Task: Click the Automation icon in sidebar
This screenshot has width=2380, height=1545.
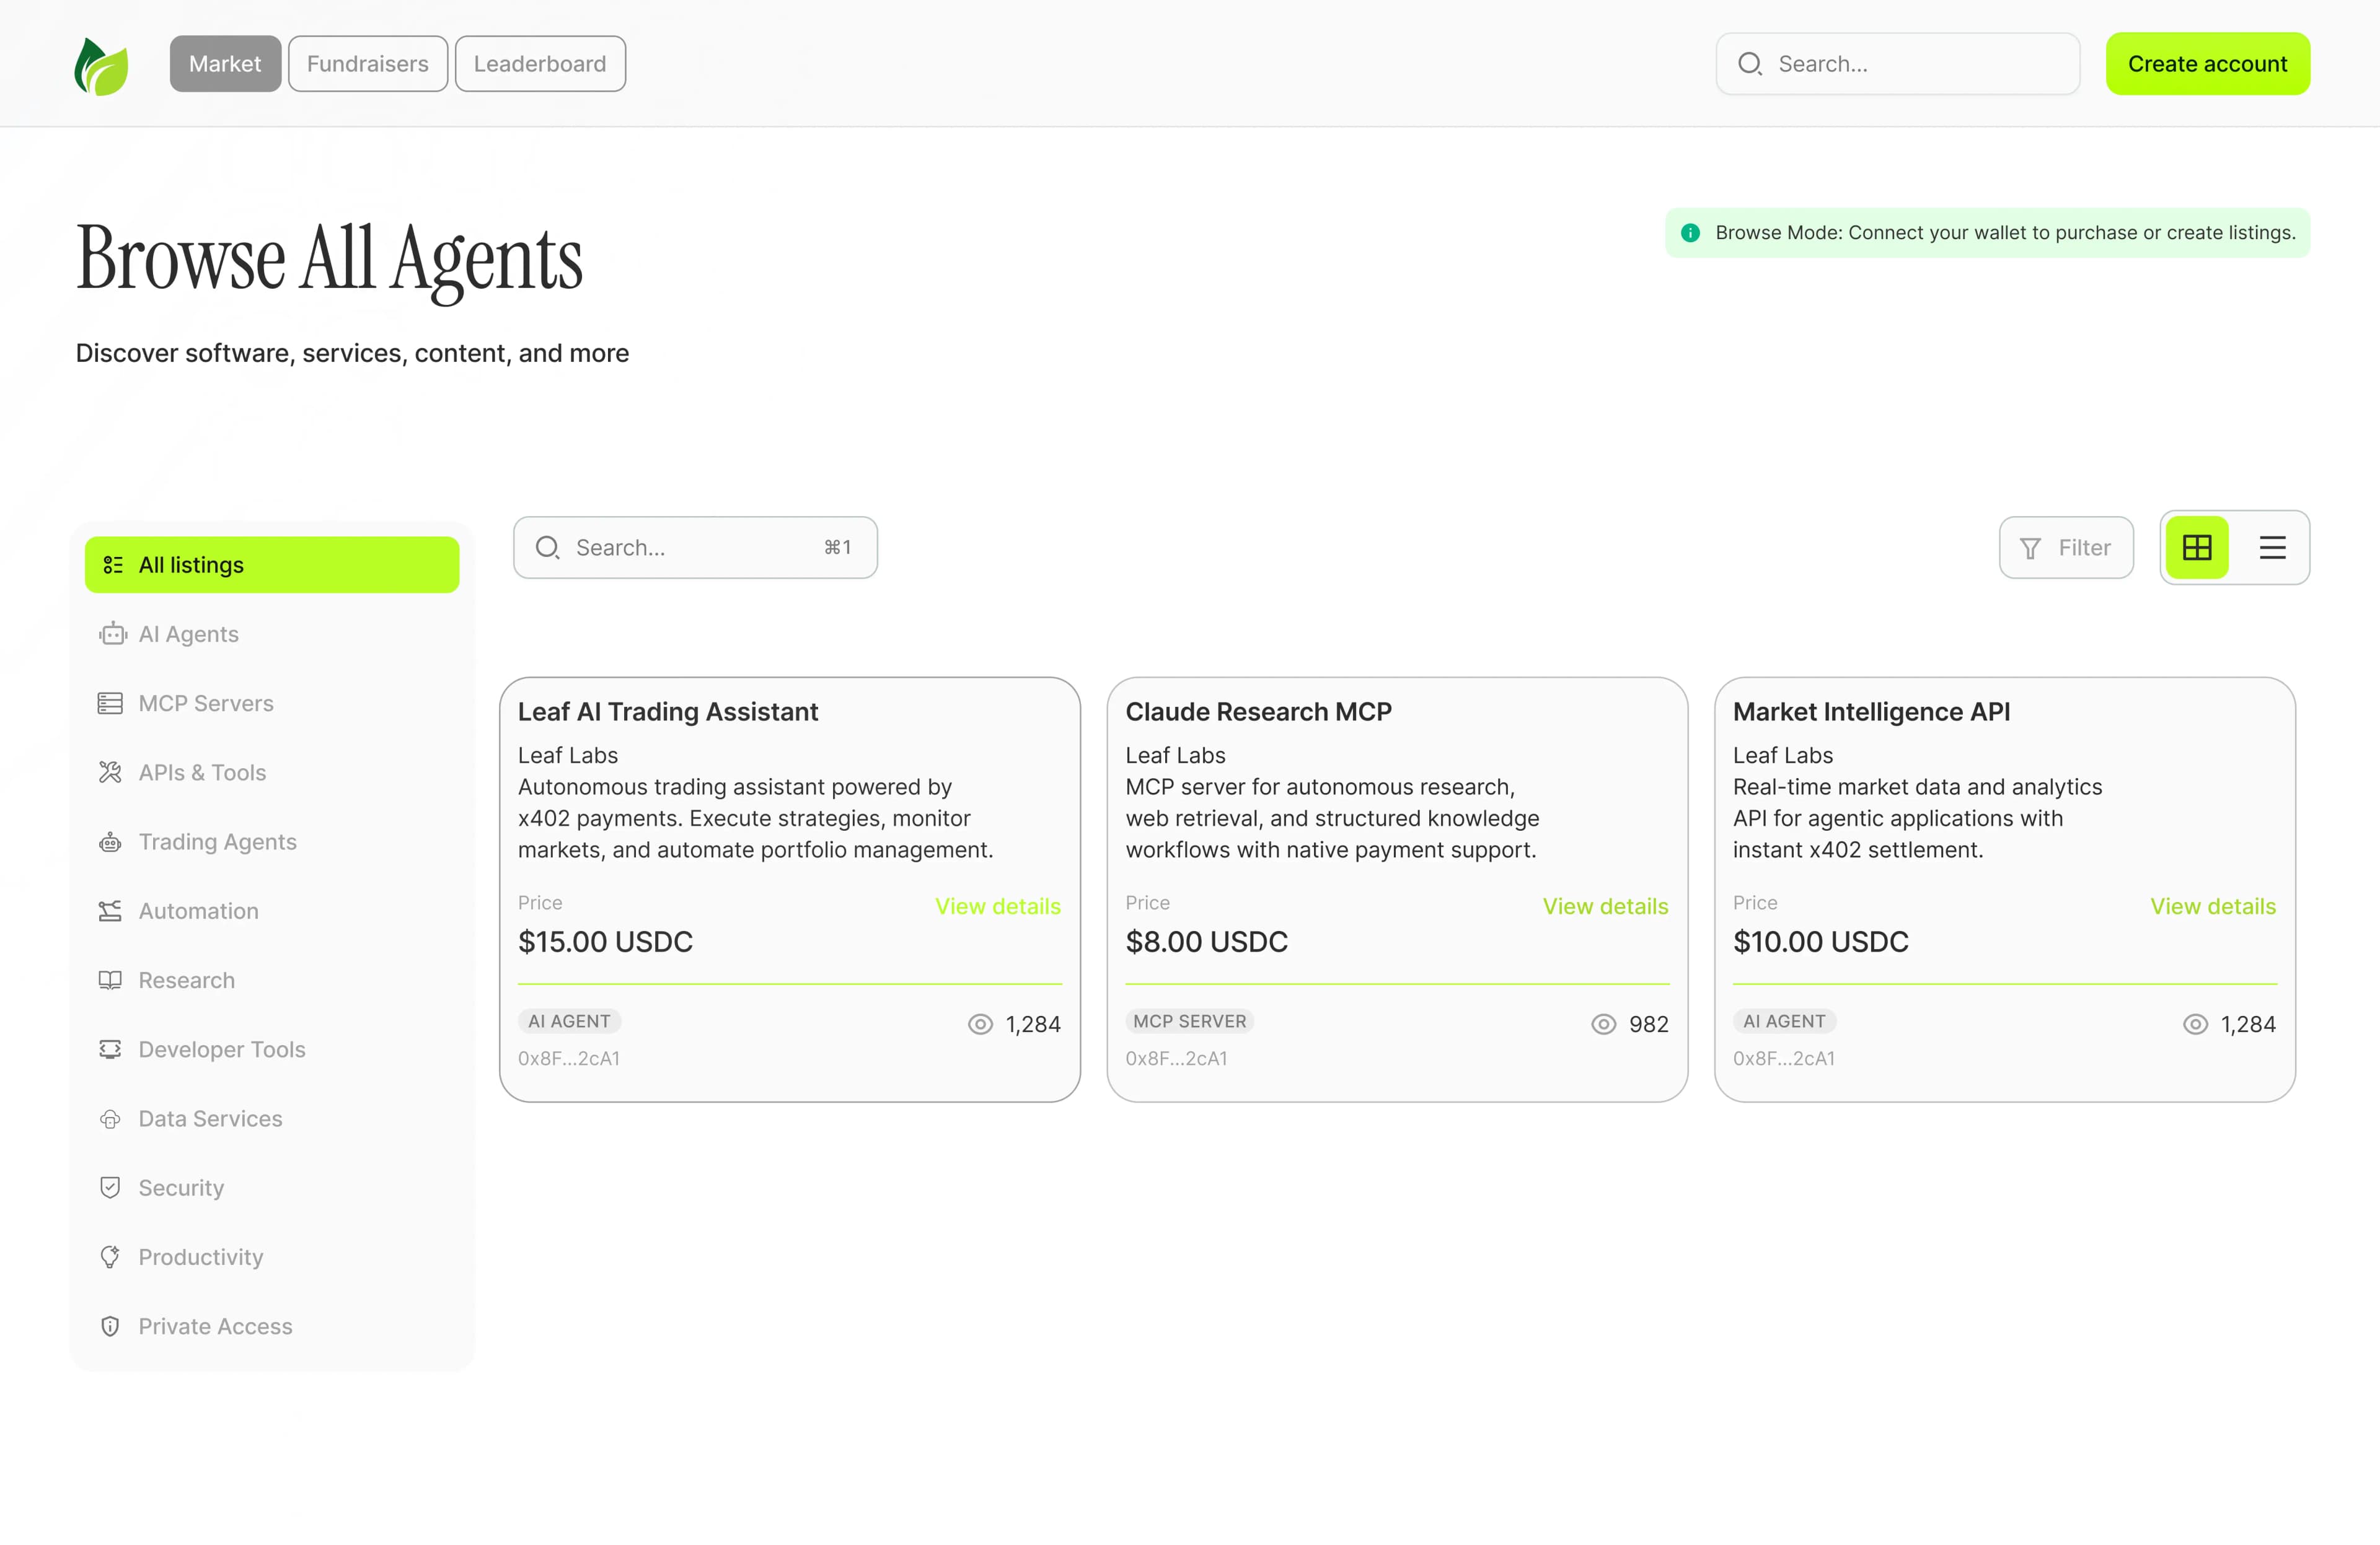Action: [x=110, y=911]
